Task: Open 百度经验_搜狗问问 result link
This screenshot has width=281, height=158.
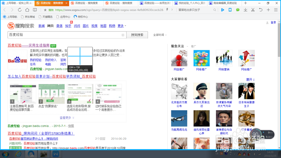Action: [x=41, y=134]
